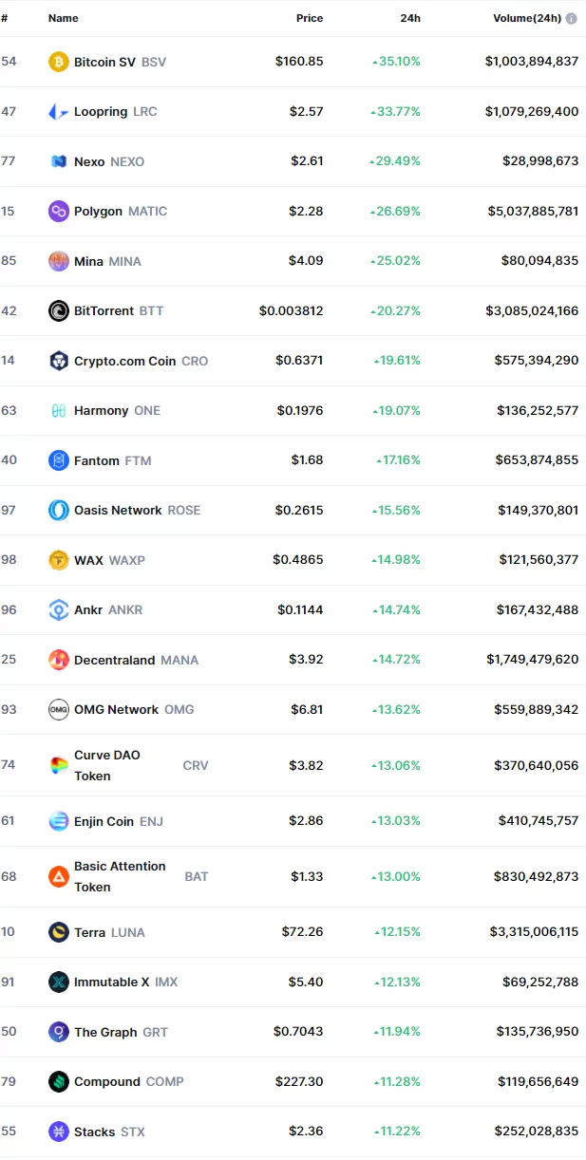Viewport: 586px width, 1160px height.
Task: Open the Harmony ONE link
Action: point(101,411)
